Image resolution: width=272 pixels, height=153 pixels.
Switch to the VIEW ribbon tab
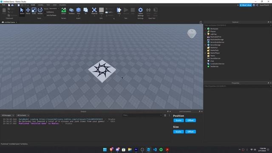pyautogui.click(x=55, y=5)
